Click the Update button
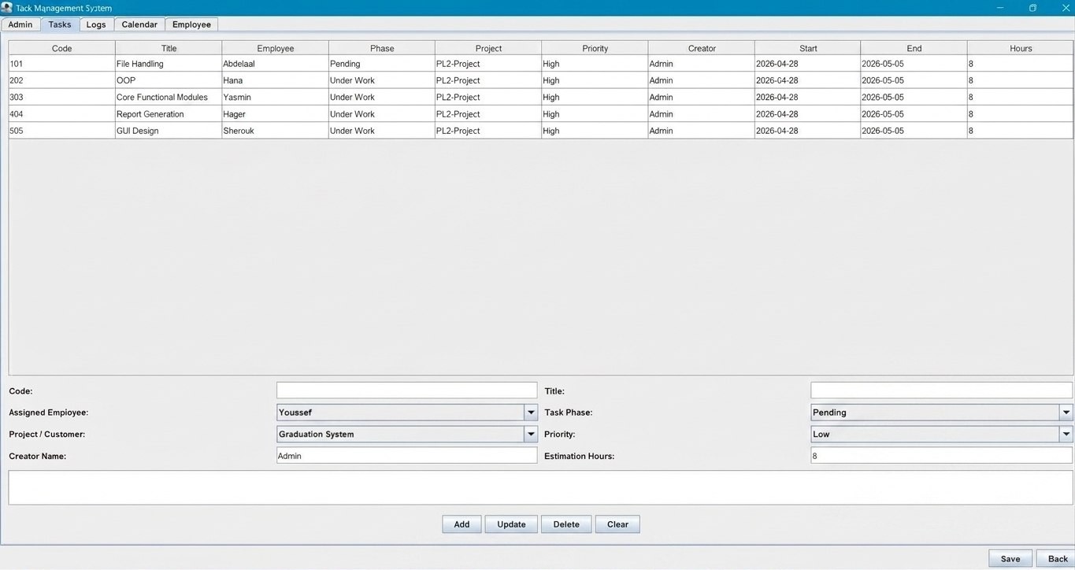1075x570 pixels. coord(511,524)
